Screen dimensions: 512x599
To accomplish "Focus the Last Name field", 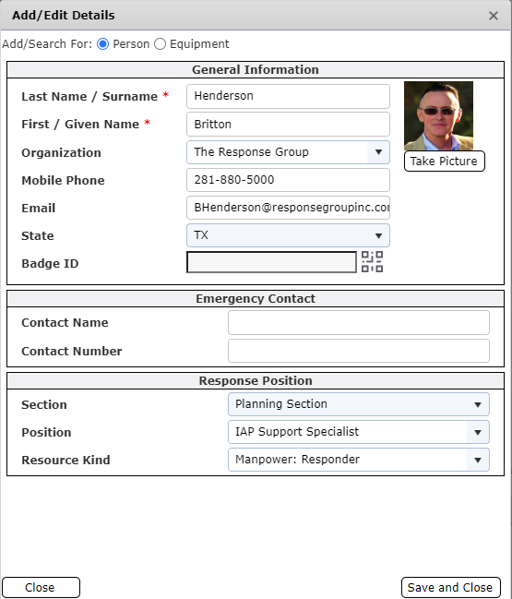I will 288,96.
